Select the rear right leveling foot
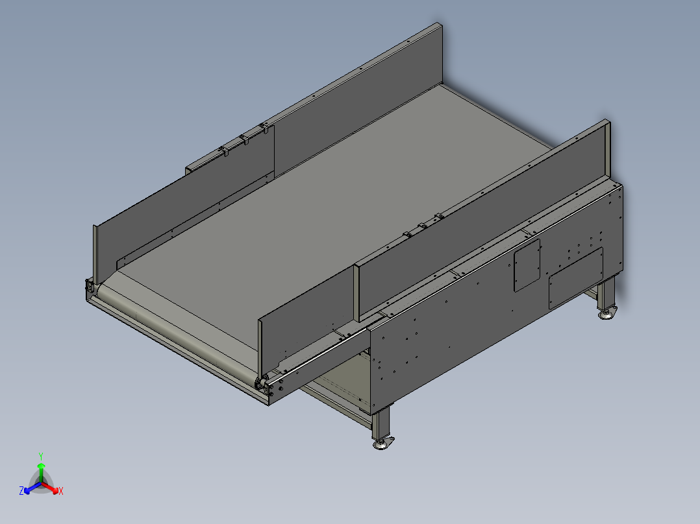700x524 pixels. [x=608, y=313]
